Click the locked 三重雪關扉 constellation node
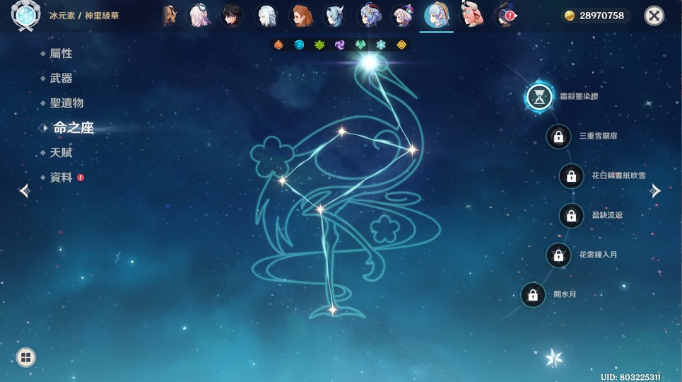Screen dimensions: 682x382 click(x=558, y=137)
